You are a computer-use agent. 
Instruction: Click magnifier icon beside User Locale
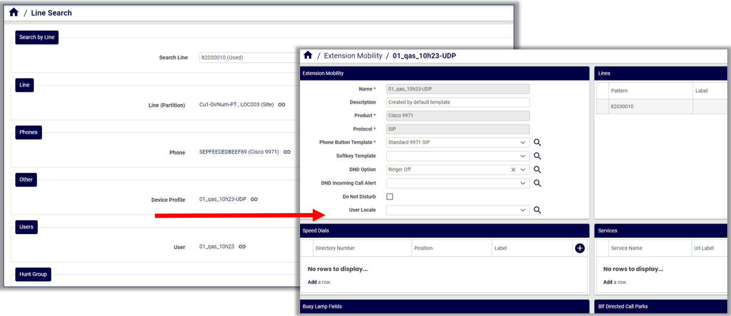[x=537, y=210]
